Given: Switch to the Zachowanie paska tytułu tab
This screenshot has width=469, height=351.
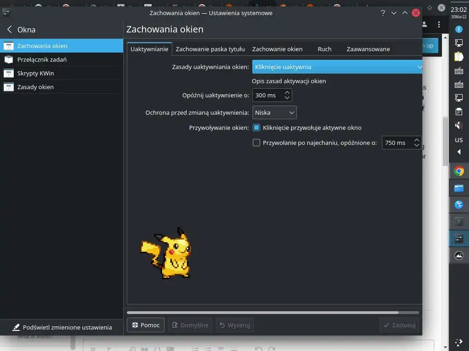Looking at the screenshot, I should pos(210,49).
